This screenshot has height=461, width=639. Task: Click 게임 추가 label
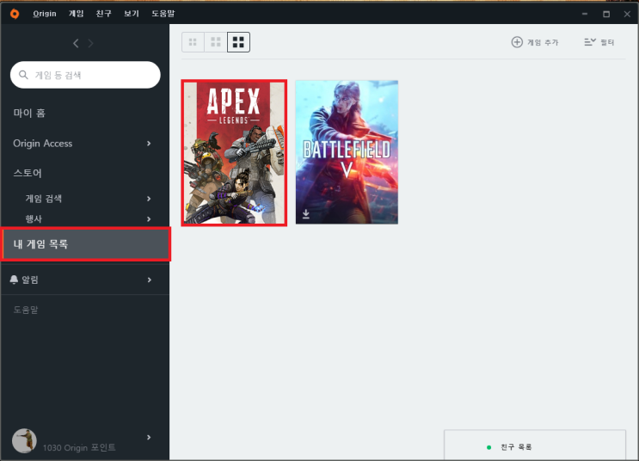[x=543, y=42]
